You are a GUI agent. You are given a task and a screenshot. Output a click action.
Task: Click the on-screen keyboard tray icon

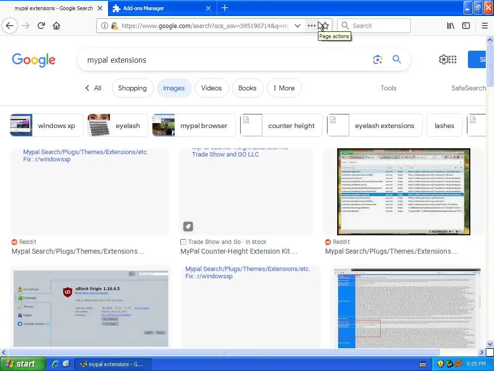click(423, 364)
